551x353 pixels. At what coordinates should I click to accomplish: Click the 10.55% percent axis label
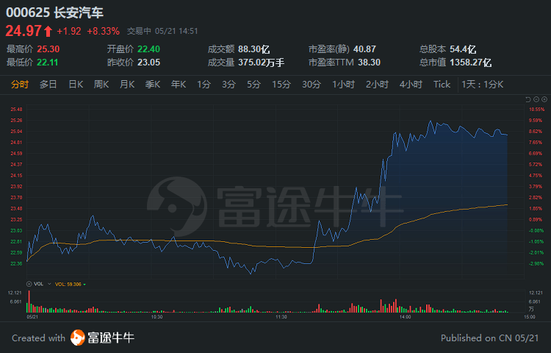pos(536,110)
